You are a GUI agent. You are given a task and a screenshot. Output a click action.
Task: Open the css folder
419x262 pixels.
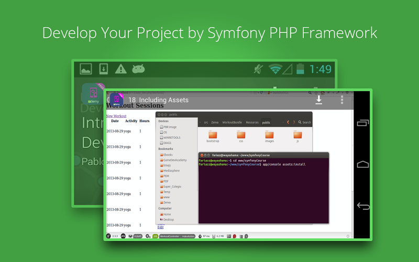(x=241, y=136)
